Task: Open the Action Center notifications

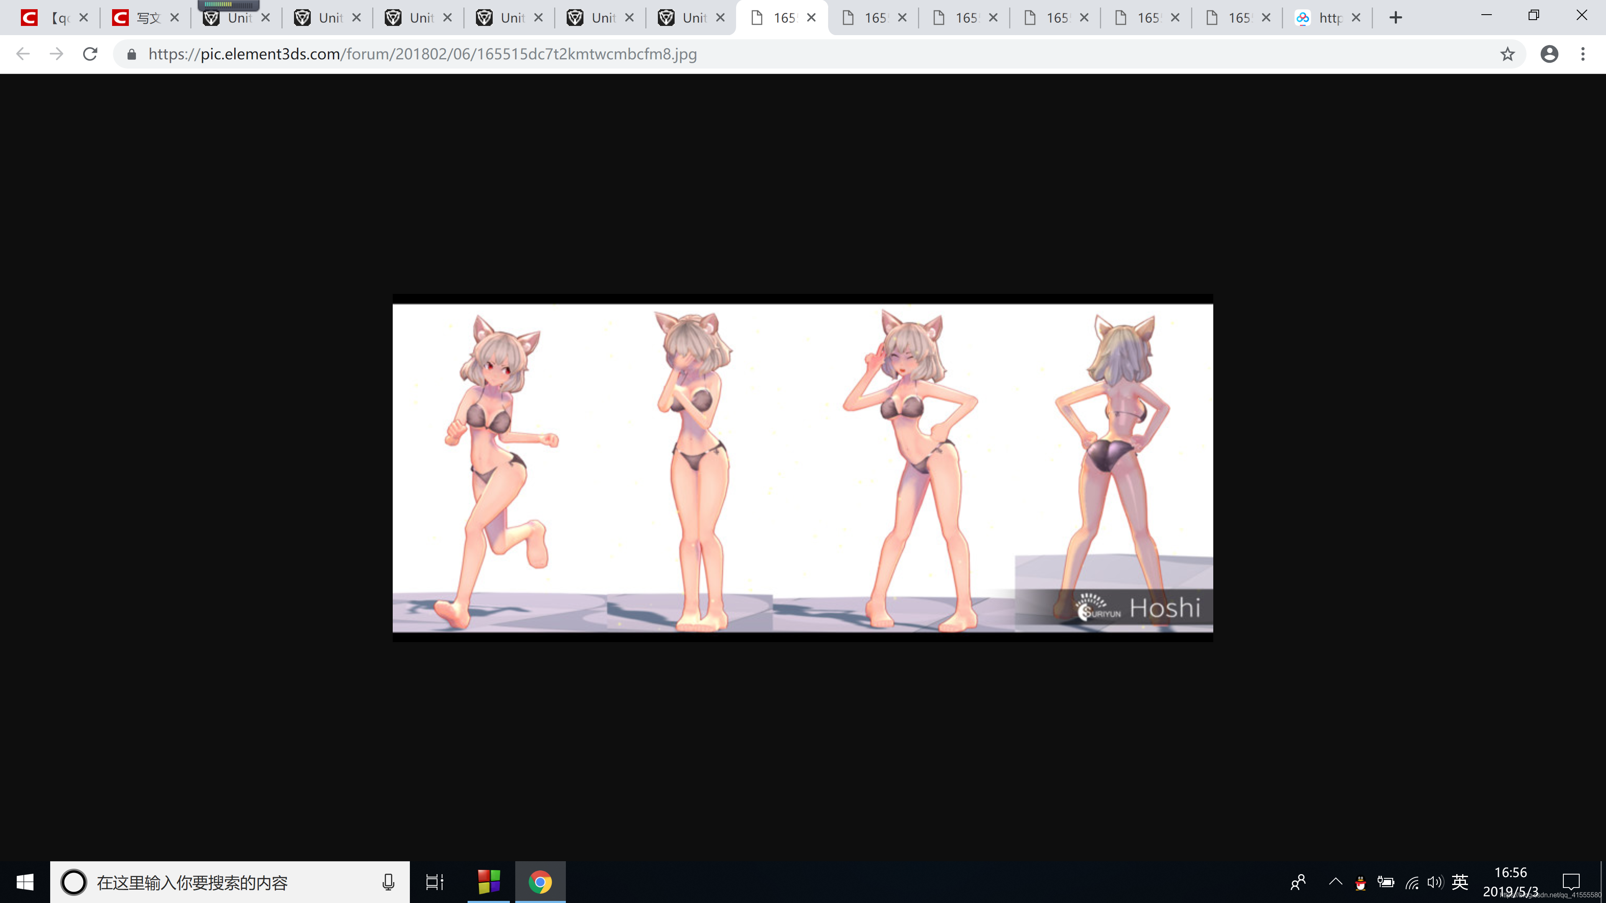Action: [1570, 881]
